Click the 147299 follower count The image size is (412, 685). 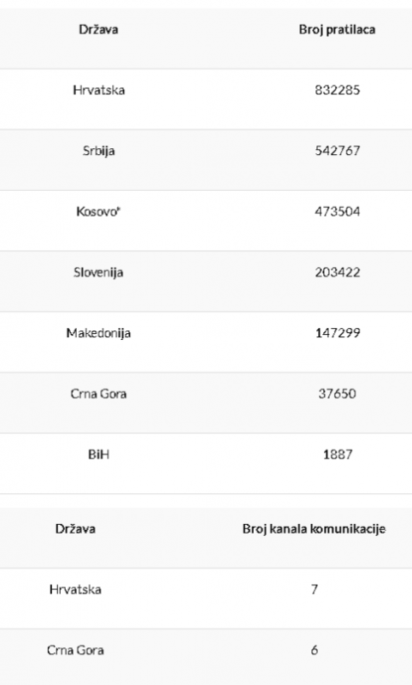tap(338, 333)
